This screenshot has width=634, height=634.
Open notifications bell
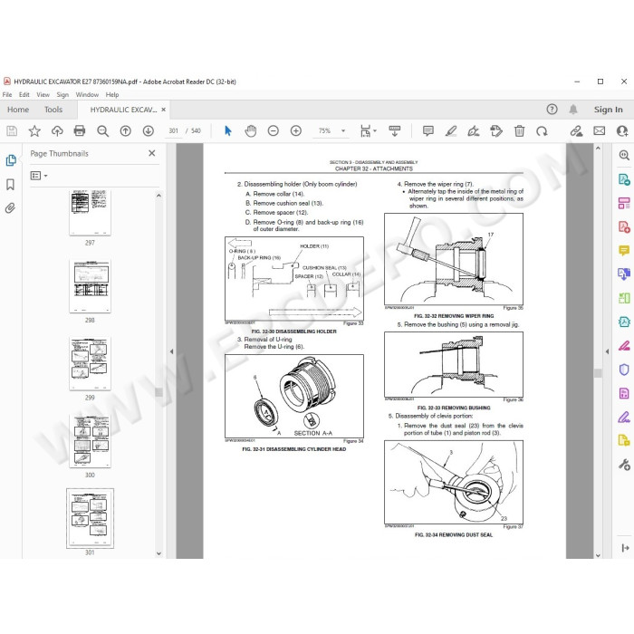point(573,110)
